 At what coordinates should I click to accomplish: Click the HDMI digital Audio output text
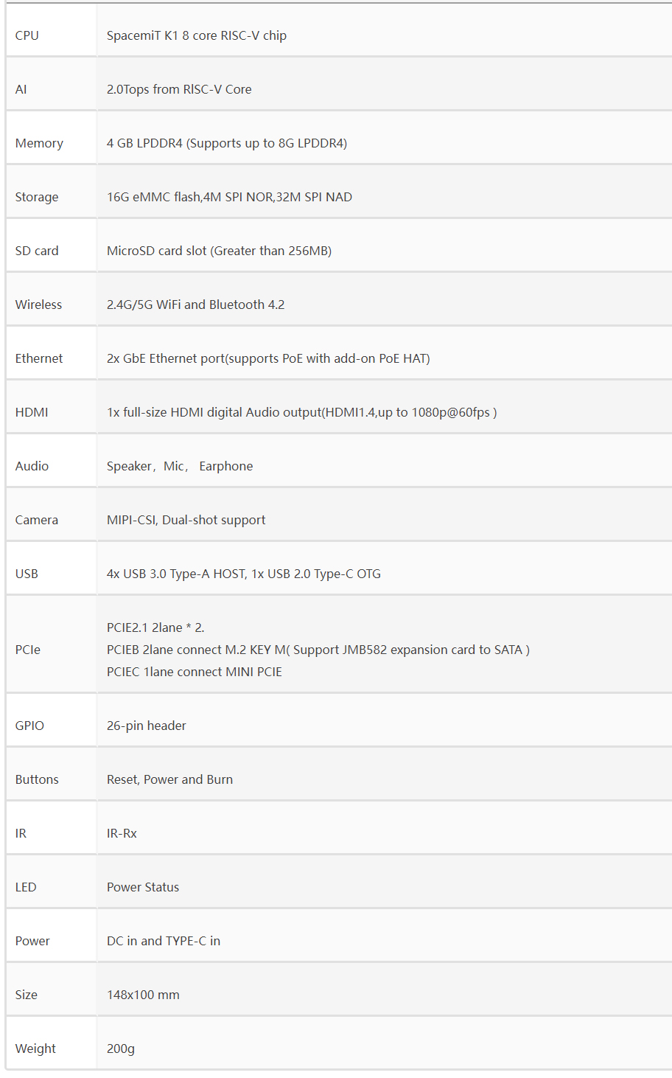(x=301, y=412)
